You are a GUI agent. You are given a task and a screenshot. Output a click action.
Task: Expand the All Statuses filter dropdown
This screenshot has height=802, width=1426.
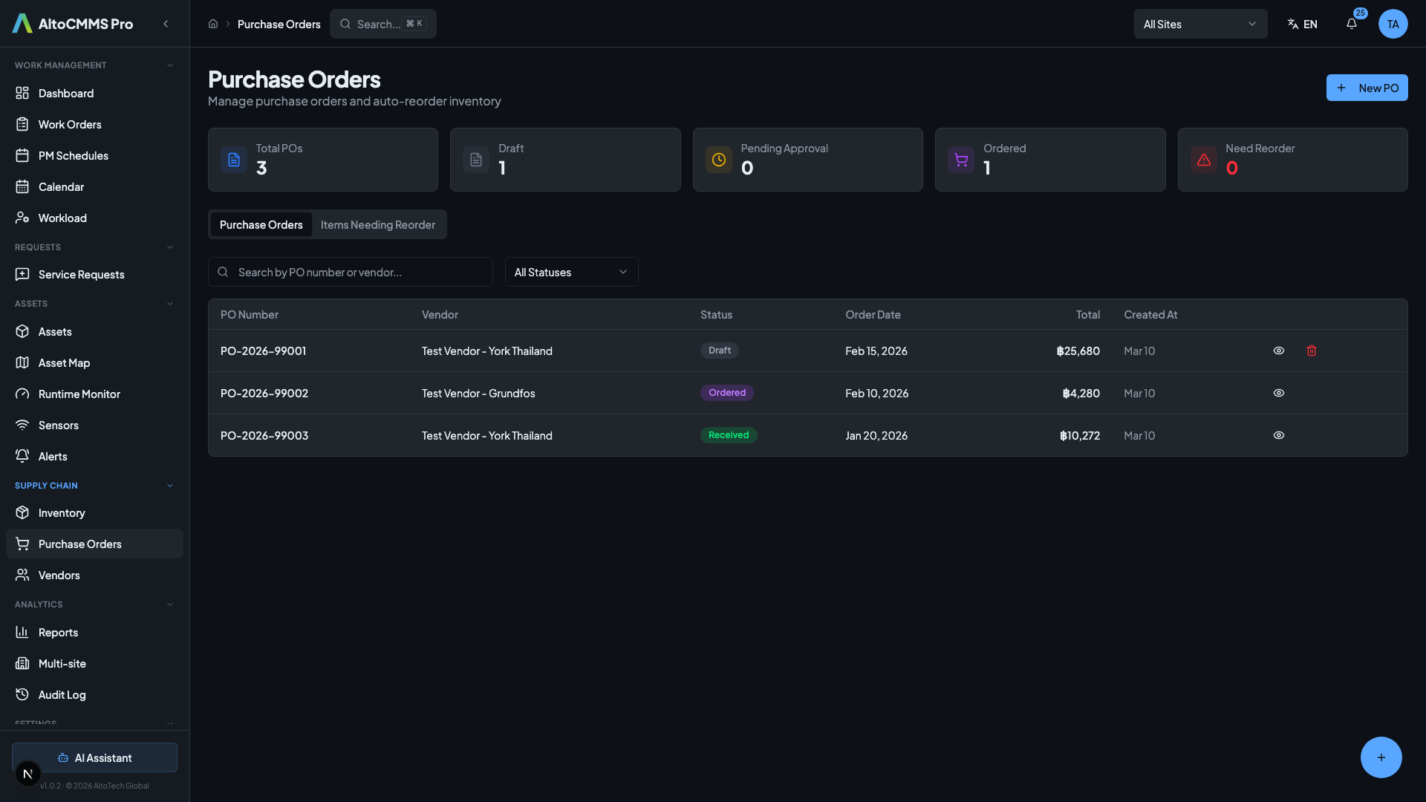[x=570, y=272]
